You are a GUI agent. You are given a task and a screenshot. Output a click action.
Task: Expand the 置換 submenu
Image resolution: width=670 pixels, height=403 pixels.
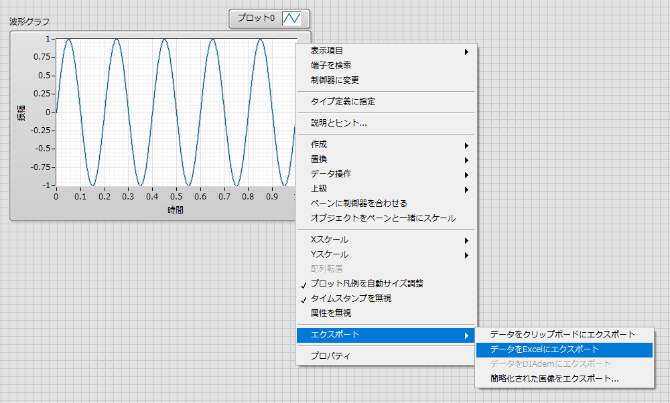pos(386,159)
